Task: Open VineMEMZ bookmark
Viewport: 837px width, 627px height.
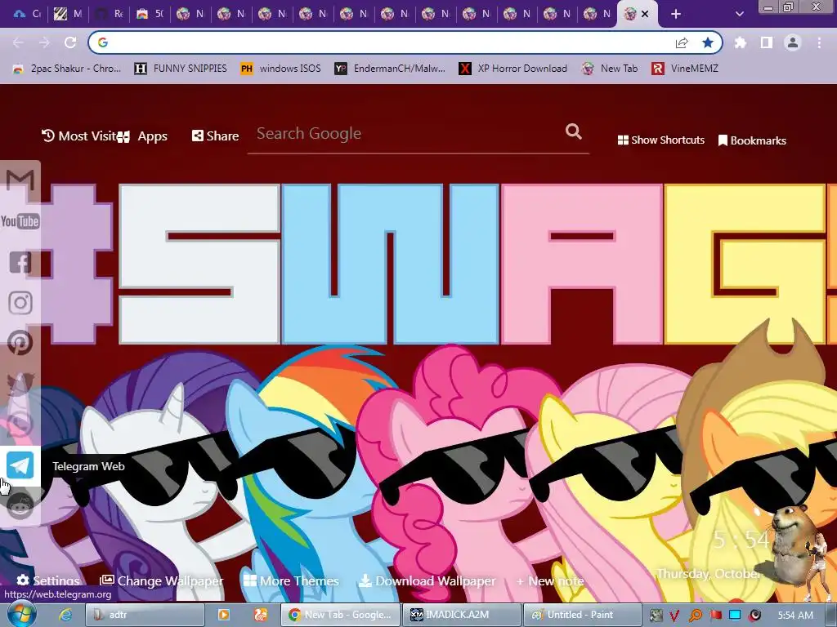Action: 685,69
